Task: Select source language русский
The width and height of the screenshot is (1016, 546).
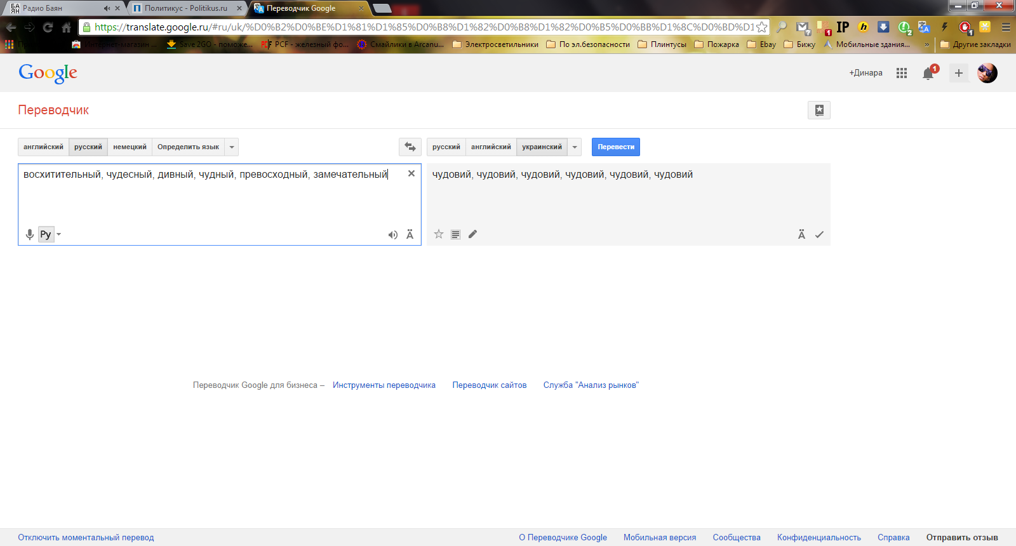Action: (x=88, y=147)
